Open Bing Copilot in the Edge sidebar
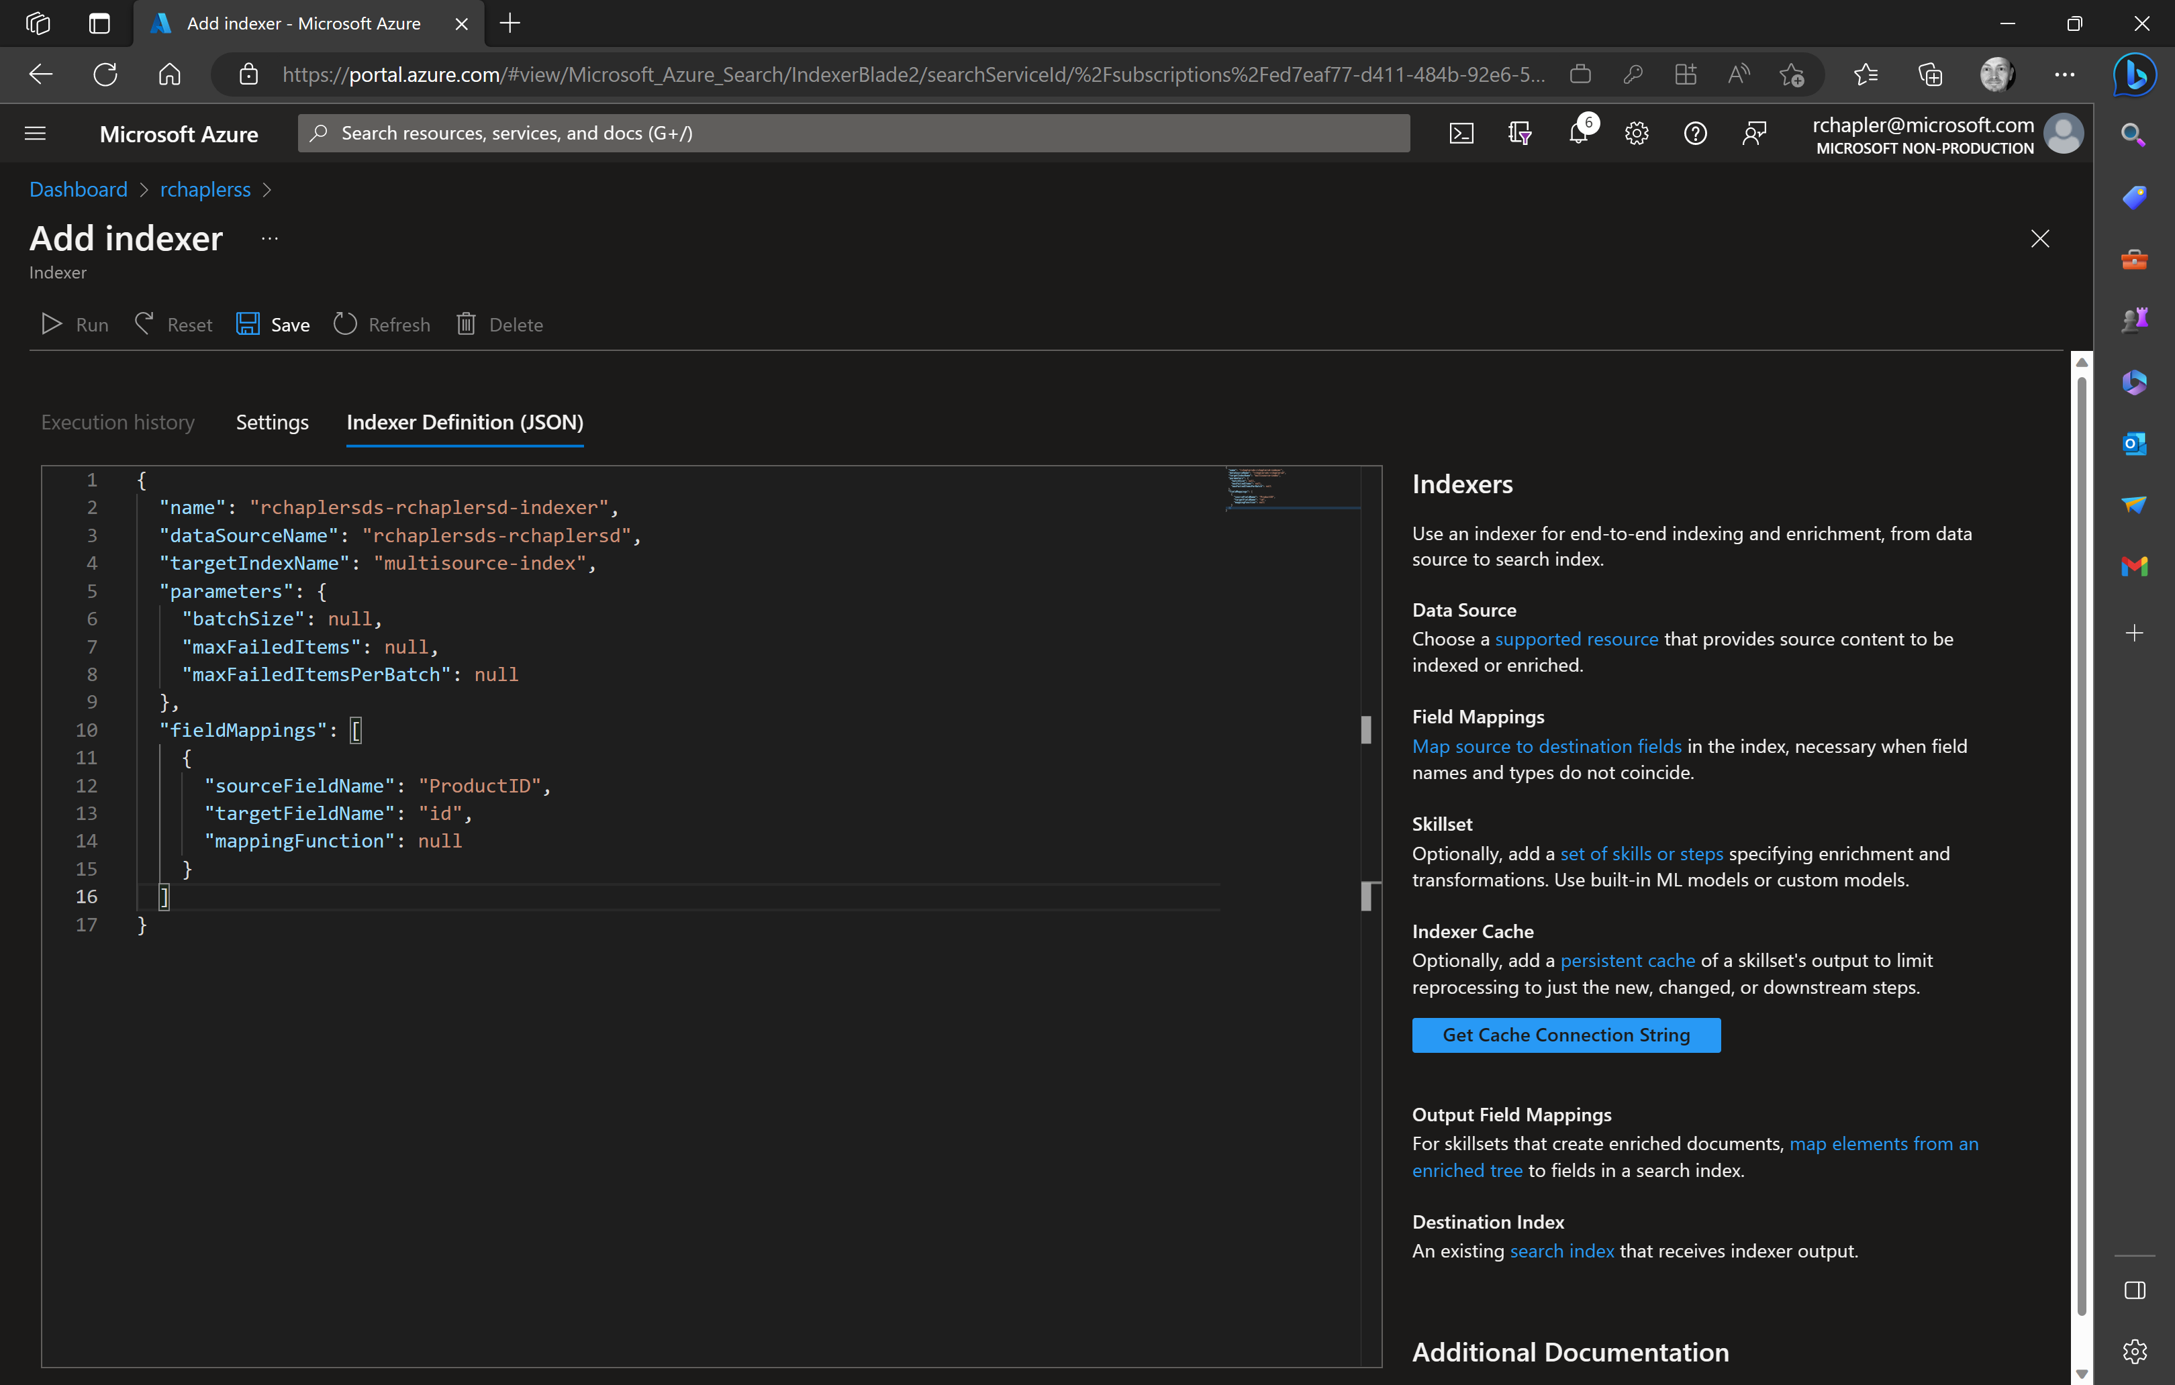The image size is (2175, 1385). coord(2134,75)
